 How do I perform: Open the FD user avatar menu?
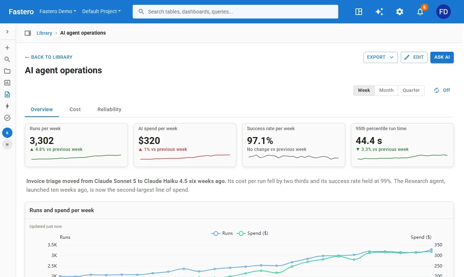coord(444,12)
